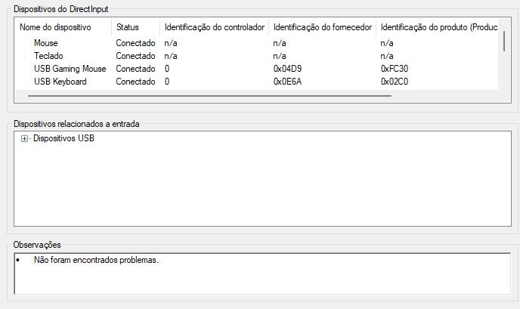Sort by Nome do dispositivo column header
This screenshot has width=520, height=309.
63,27
